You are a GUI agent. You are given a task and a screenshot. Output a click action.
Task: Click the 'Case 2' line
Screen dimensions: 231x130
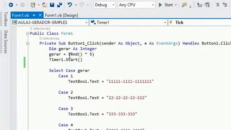coord(66,92)
